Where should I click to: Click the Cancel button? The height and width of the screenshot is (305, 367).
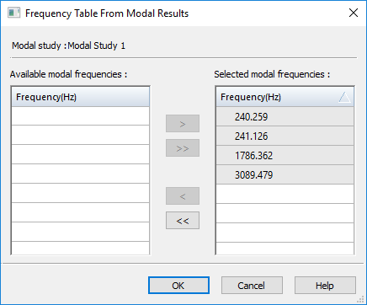tap(252, 286)
